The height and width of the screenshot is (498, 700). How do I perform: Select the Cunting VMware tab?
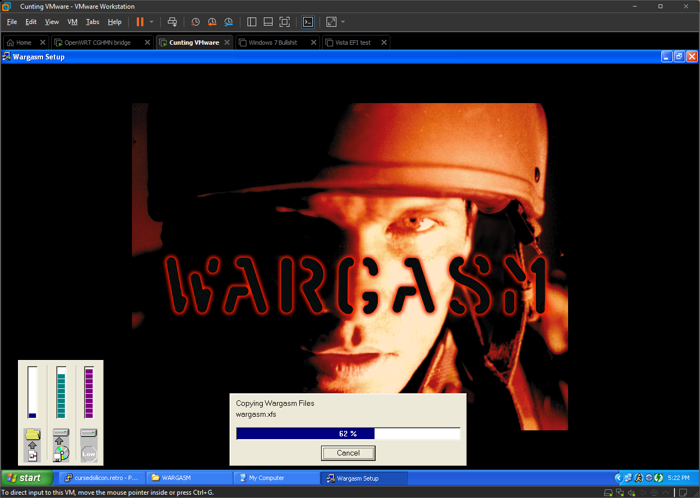pyautogui.click(x=195, y=43)
